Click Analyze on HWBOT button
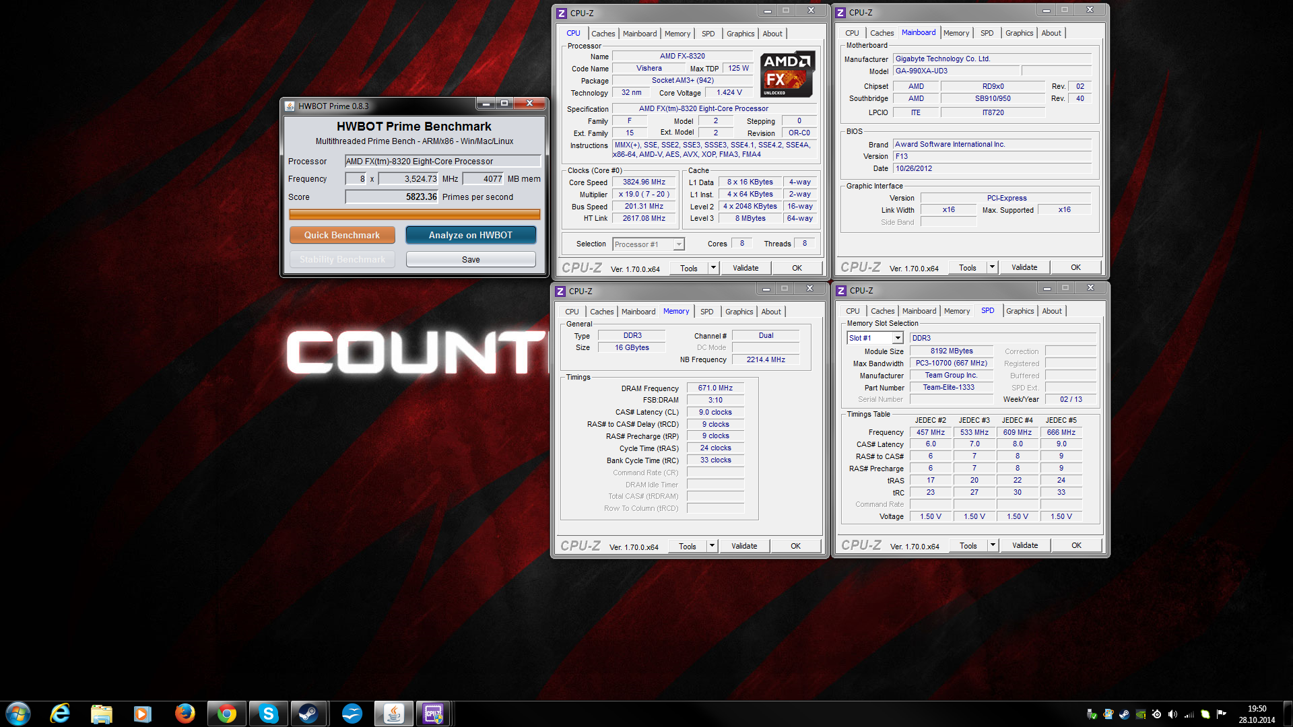Image resolution: width=1293 pixels, height=727 pixels. [471, 235]
